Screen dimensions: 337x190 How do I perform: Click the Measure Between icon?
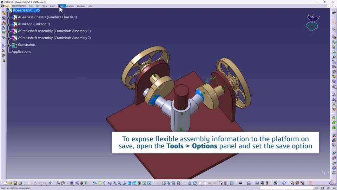(257, 183)
